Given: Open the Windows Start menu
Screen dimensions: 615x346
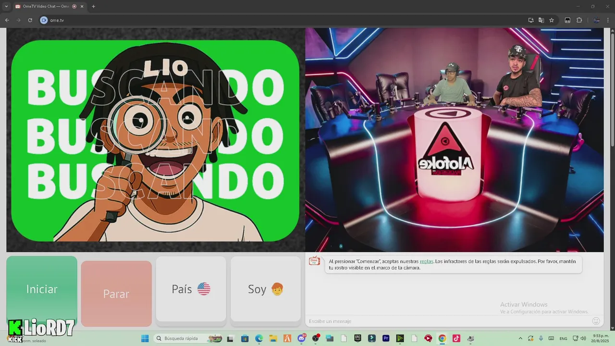Looking at the screenshot, I should click(x=145, y=338).
